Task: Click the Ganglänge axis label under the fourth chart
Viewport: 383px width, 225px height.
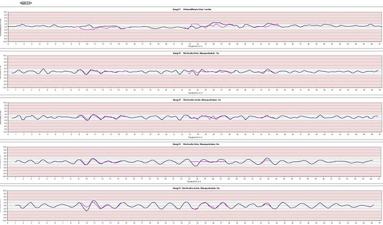Action: [195, 182]
